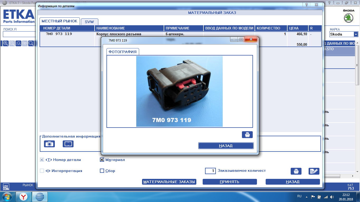The width and height of the screenshot is (360, 202).
Task: Click the 6-штекерн. note cell
Action: pos(174,34)
